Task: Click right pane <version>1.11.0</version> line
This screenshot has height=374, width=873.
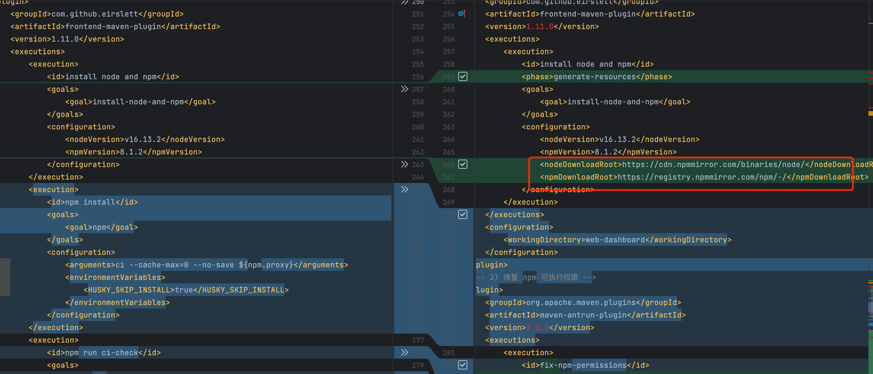Action: [x=542, y=27]
